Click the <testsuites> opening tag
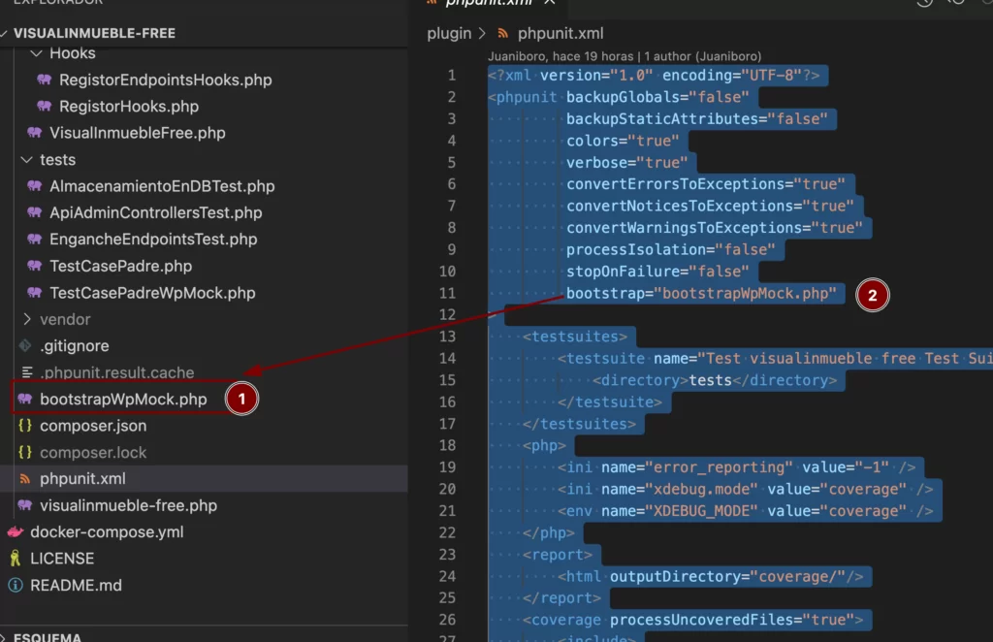The height and width of the screenshot is (642, 993). pyautogui.click(x=575, y=337)
